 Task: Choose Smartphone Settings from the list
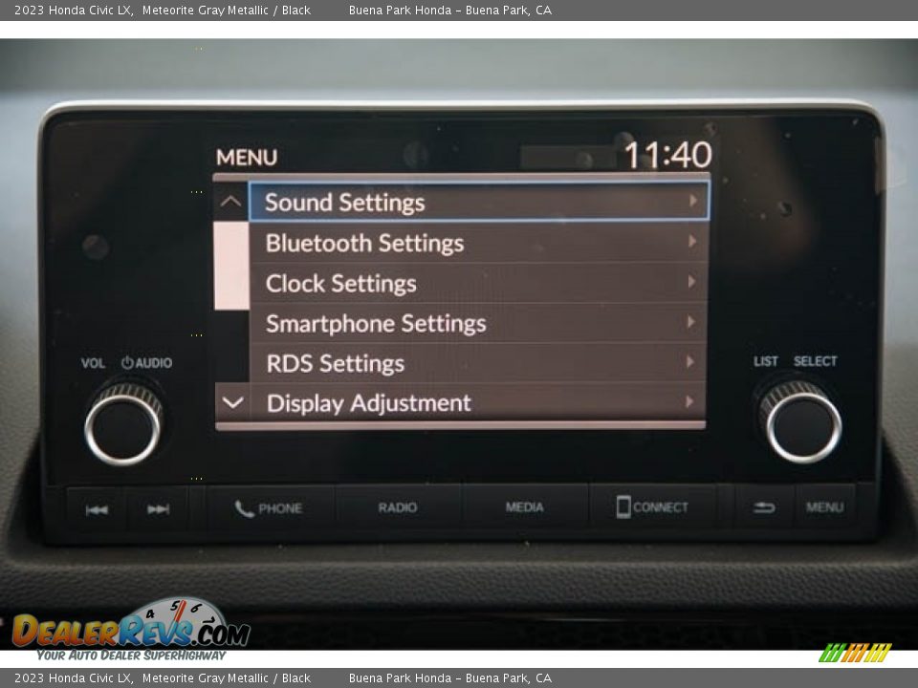pyautogui.click(x=479, y=323)
